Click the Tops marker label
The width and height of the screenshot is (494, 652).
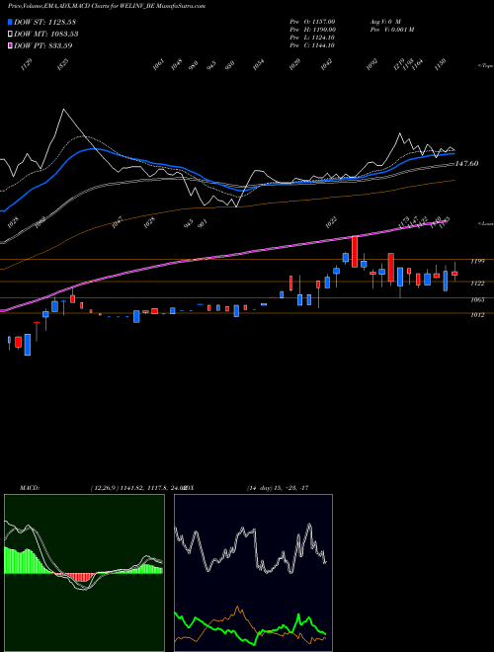tap(486, 65)
